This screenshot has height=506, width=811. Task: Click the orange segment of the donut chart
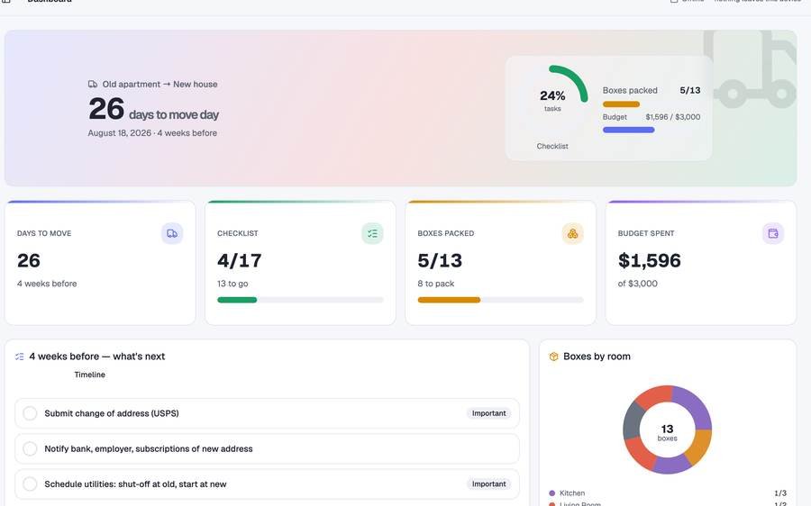698,447
